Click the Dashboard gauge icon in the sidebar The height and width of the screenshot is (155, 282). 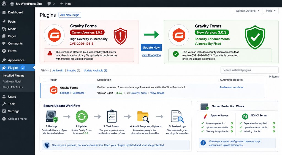[x=4, y=12]
